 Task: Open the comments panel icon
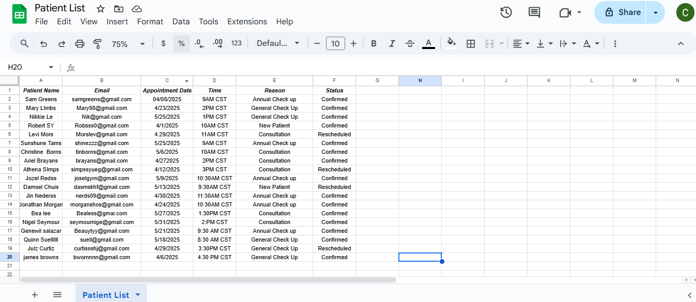tap(534, 12)
